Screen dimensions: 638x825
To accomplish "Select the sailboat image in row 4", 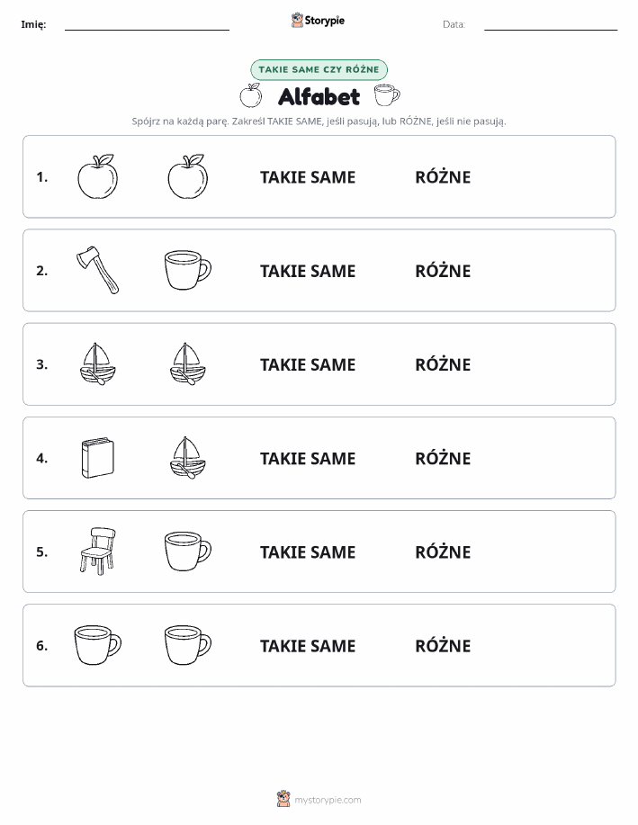I will coord(188,458).
